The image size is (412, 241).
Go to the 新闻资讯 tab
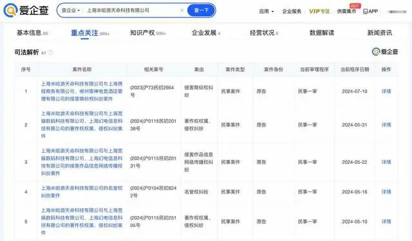pos(379,33)
